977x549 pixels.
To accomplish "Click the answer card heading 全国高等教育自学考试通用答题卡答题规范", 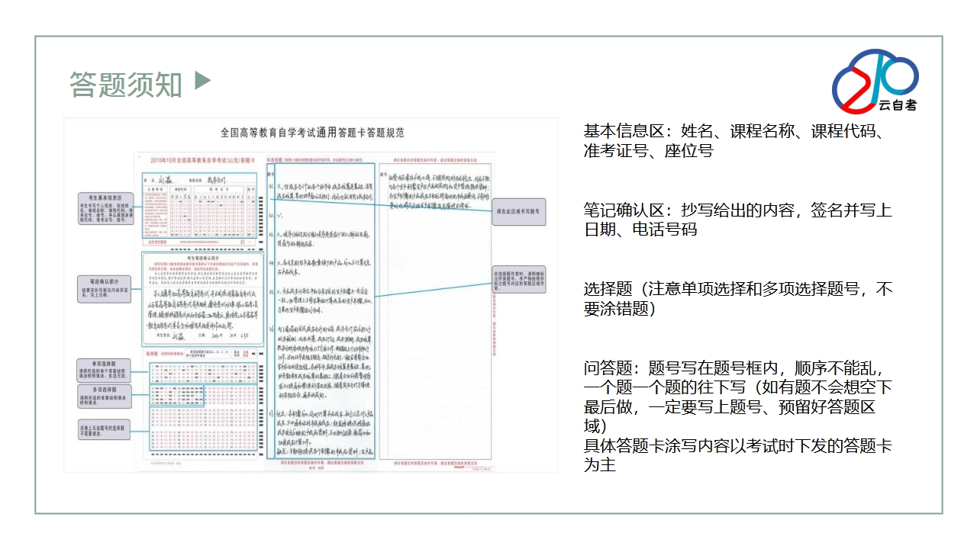I will 311,133.
